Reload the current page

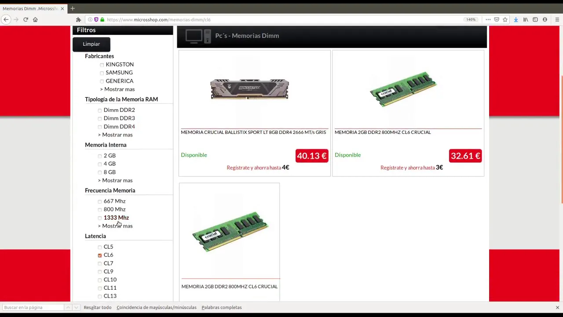[x=26, y=19]
